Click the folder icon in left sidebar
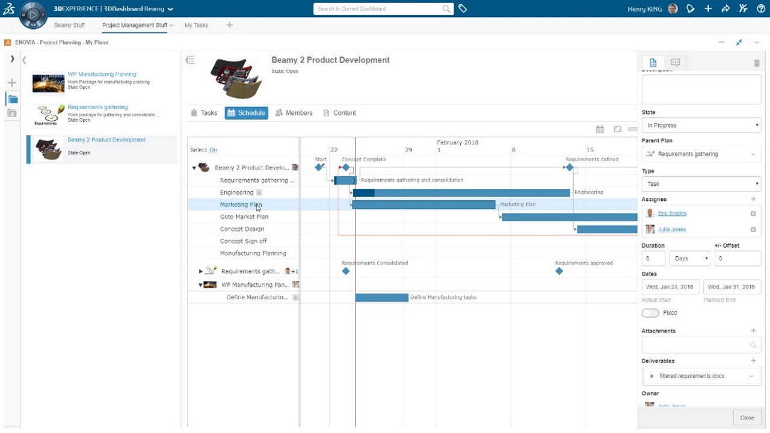This screenshot has width=770, height=433. (13, 99)
